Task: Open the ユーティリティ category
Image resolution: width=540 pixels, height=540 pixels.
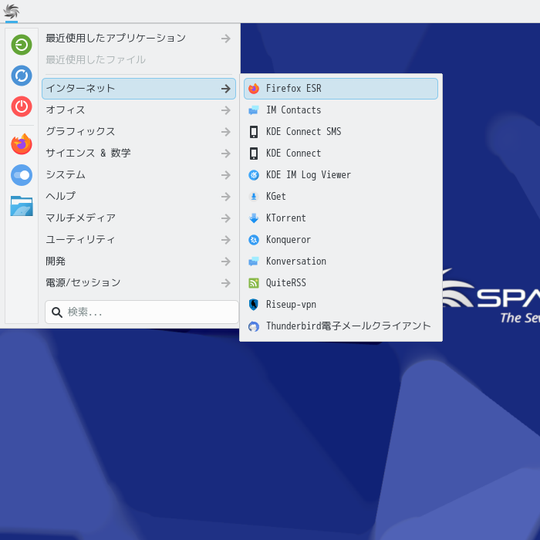Action: pyautogui.click(x=139, y=240)
